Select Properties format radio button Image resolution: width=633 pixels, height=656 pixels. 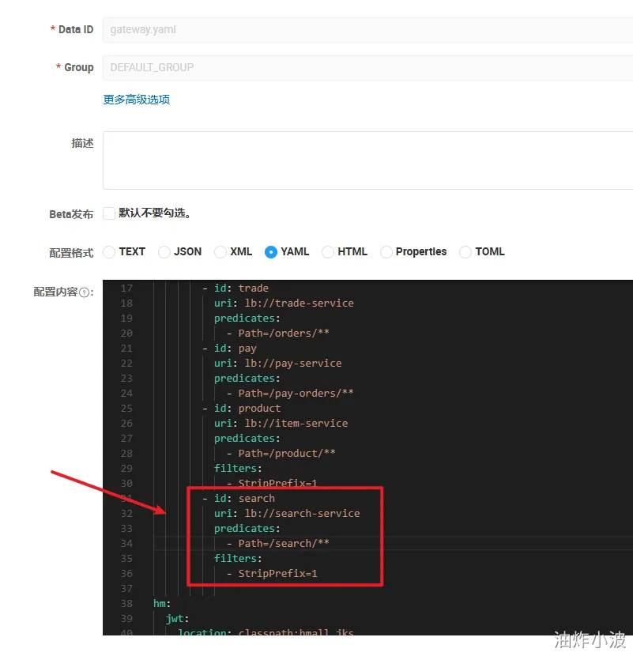386,252
